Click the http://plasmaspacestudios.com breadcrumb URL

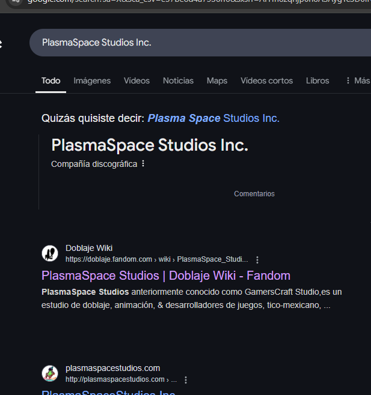click(x=121, y=379)
